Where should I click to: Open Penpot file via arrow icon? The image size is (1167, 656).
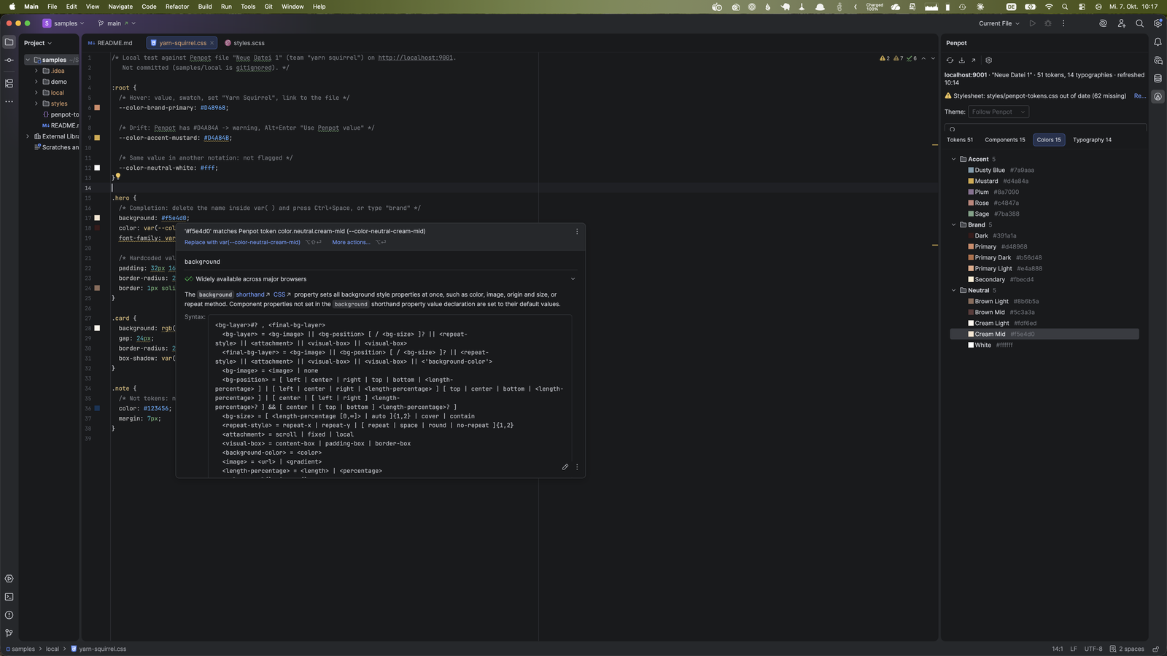(x=973, y=60)
